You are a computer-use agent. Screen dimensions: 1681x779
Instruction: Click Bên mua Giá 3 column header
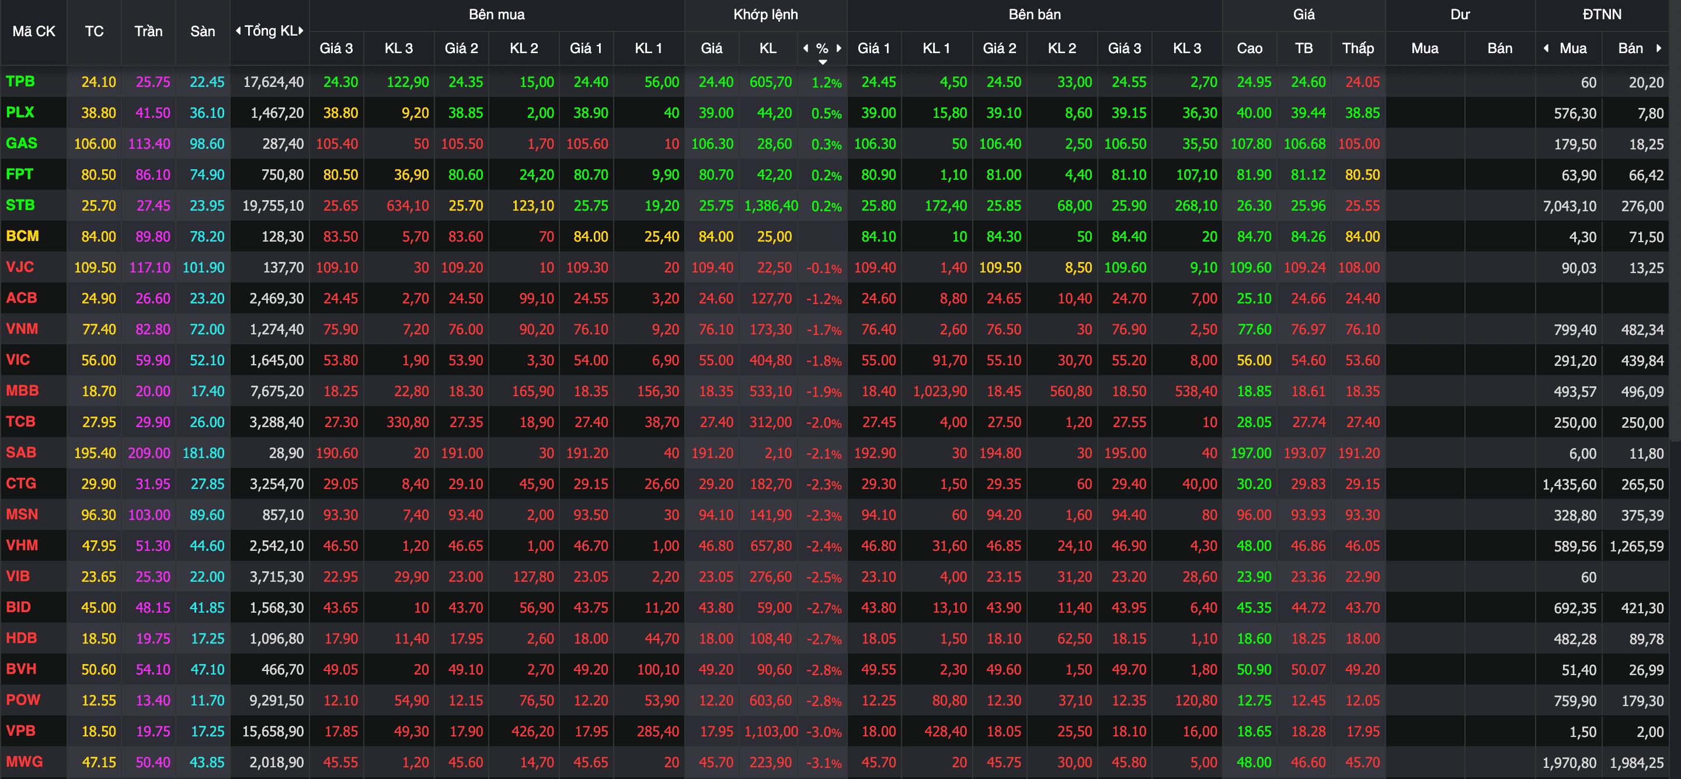coord(335,48)
